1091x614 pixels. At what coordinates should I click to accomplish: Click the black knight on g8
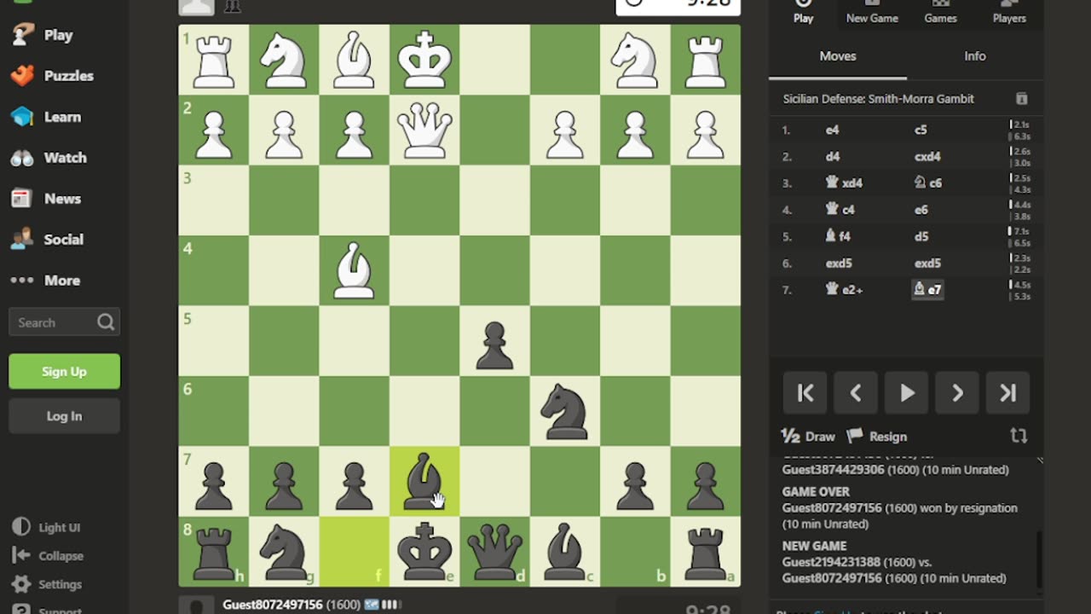pyautogui.click(x=284, y=552)
